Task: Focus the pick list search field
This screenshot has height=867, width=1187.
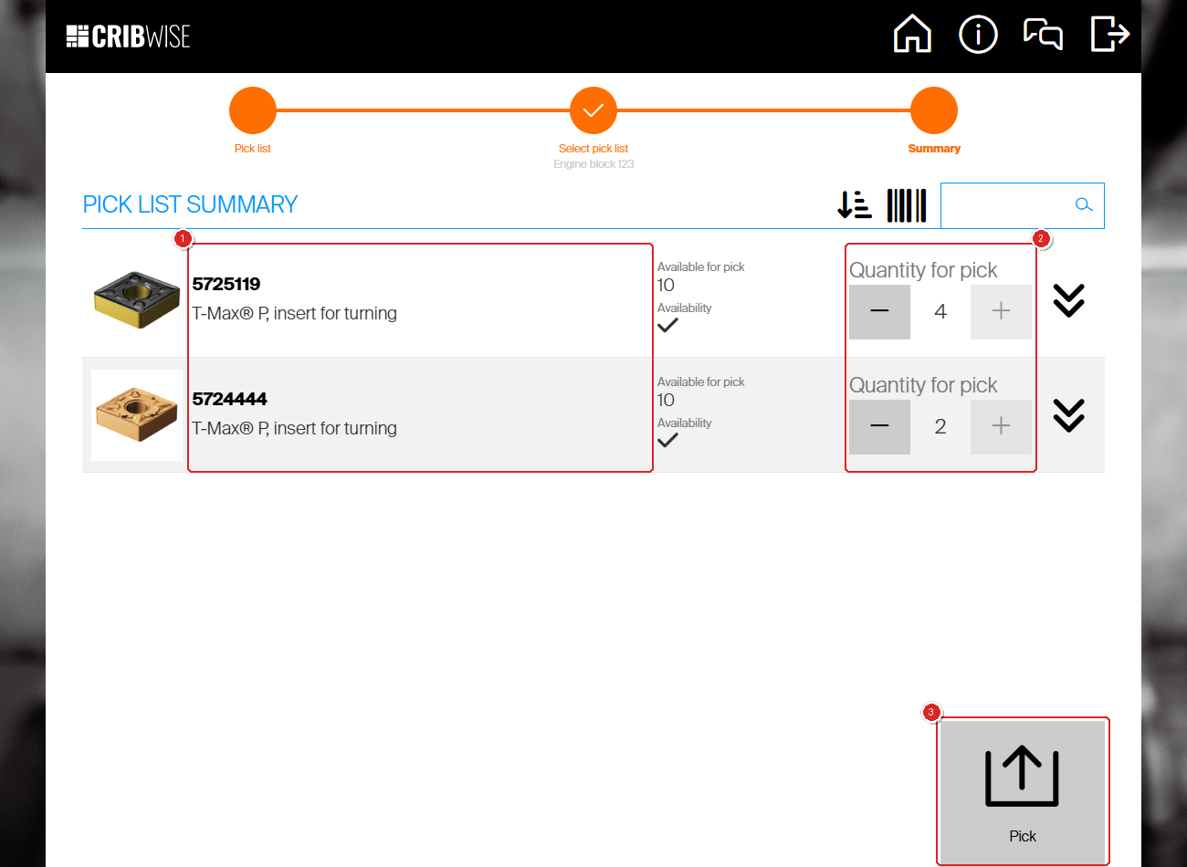Action: pos(1007,205)
